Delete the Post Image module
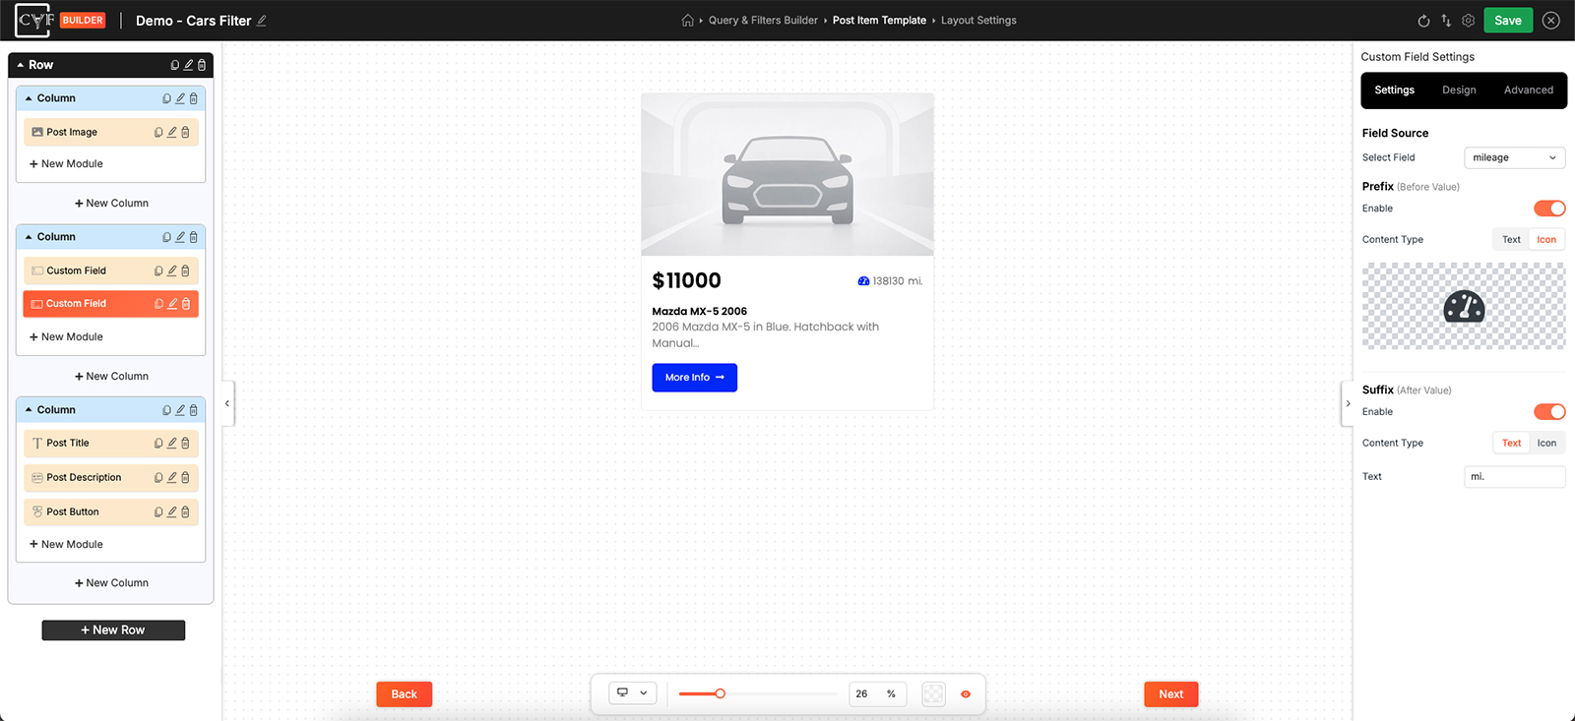The image size is (1575, 721). tap(185, 132)
